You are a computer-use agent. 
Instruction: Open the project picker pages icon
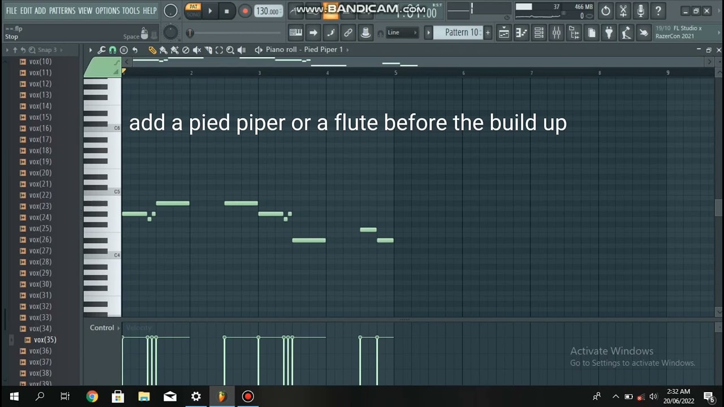[591, 33]
